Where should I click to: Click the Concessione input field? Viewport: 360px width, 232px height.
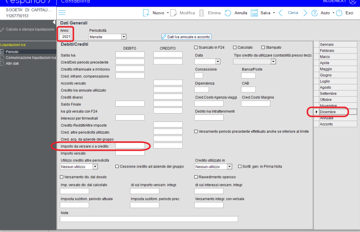point(199,75)
